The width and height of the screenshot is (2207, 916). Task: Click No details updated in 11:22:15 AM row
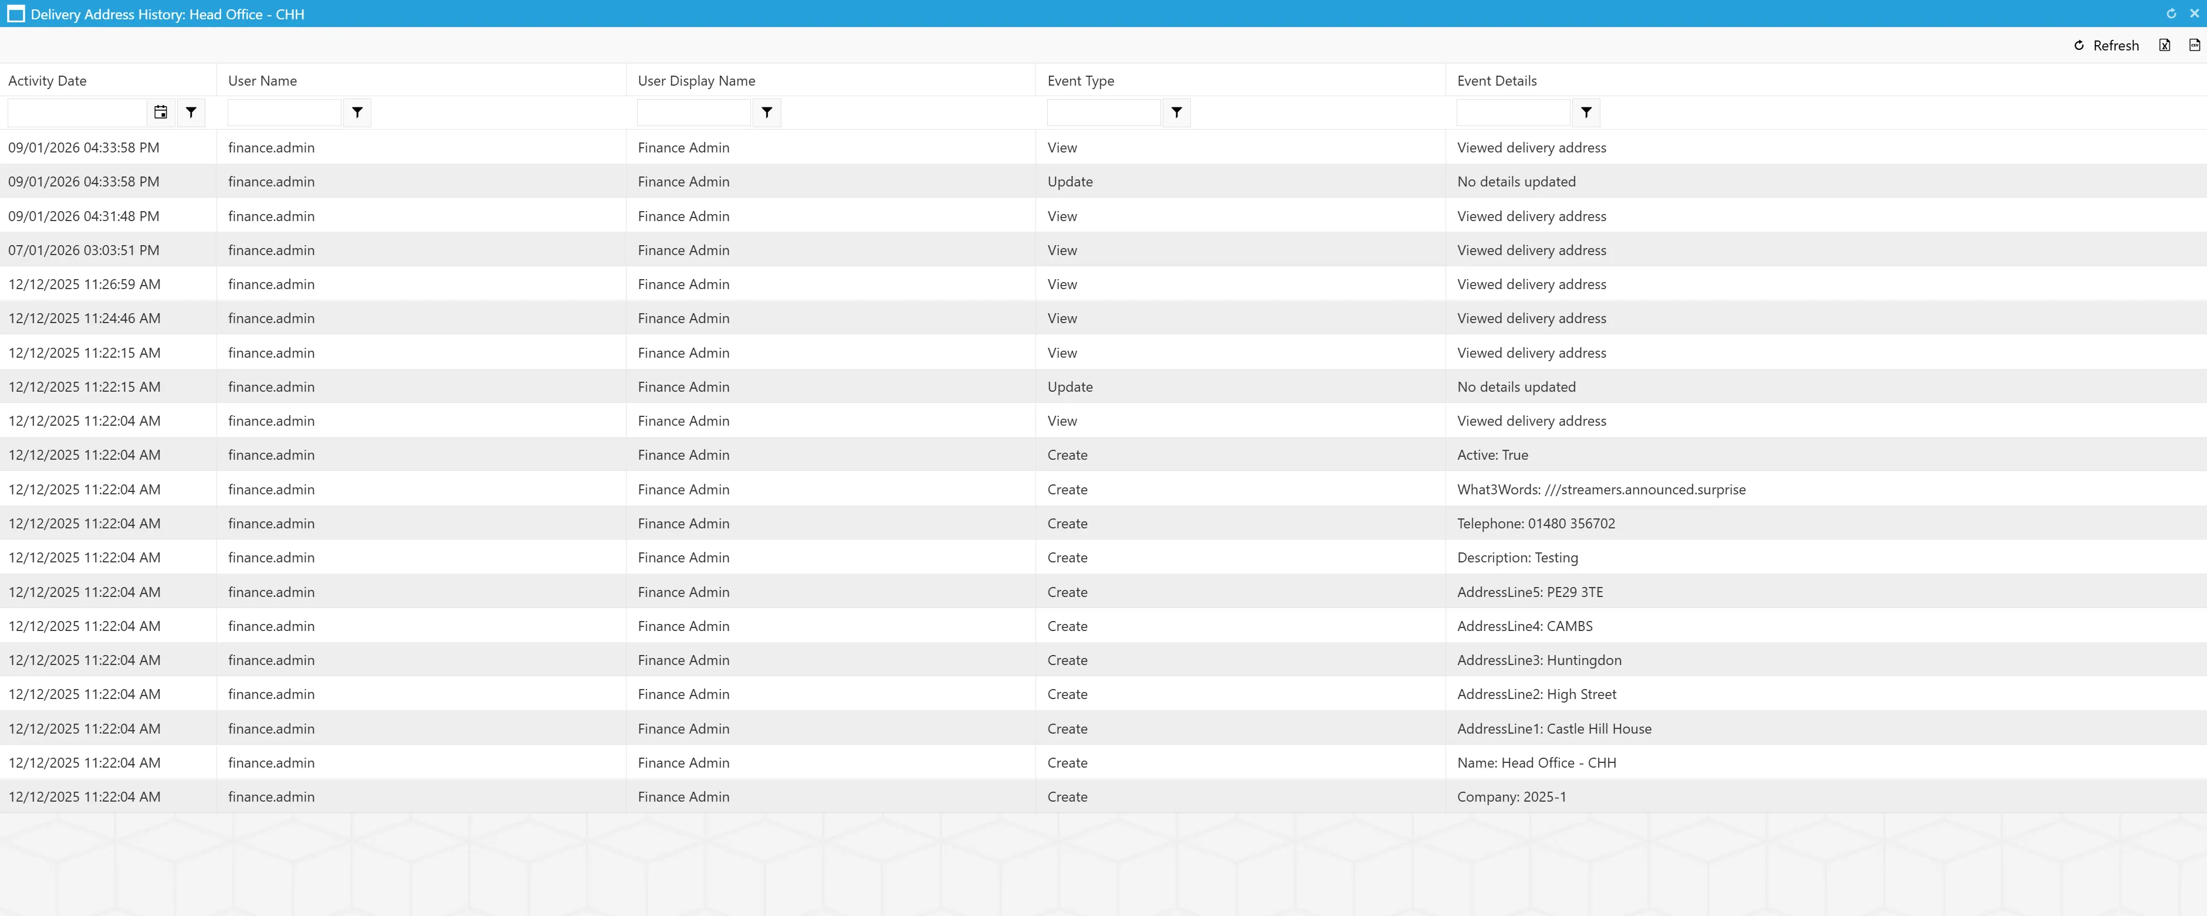(1826, 386)
